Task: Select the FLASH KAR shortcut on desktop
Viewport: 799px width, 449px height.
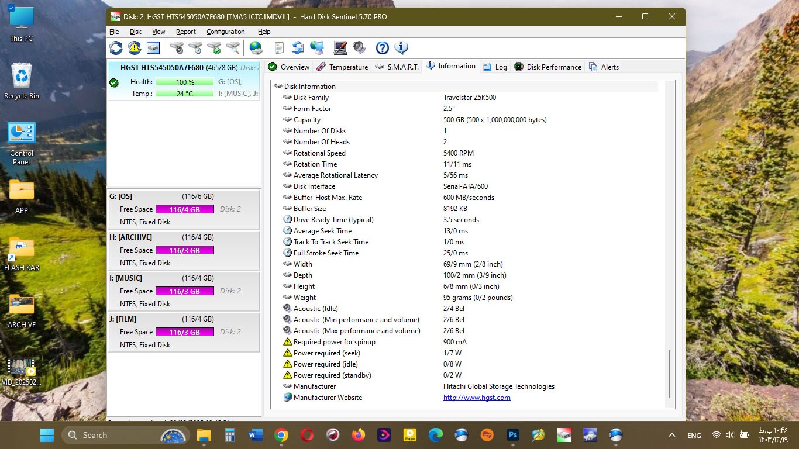Action: point(22,254)
